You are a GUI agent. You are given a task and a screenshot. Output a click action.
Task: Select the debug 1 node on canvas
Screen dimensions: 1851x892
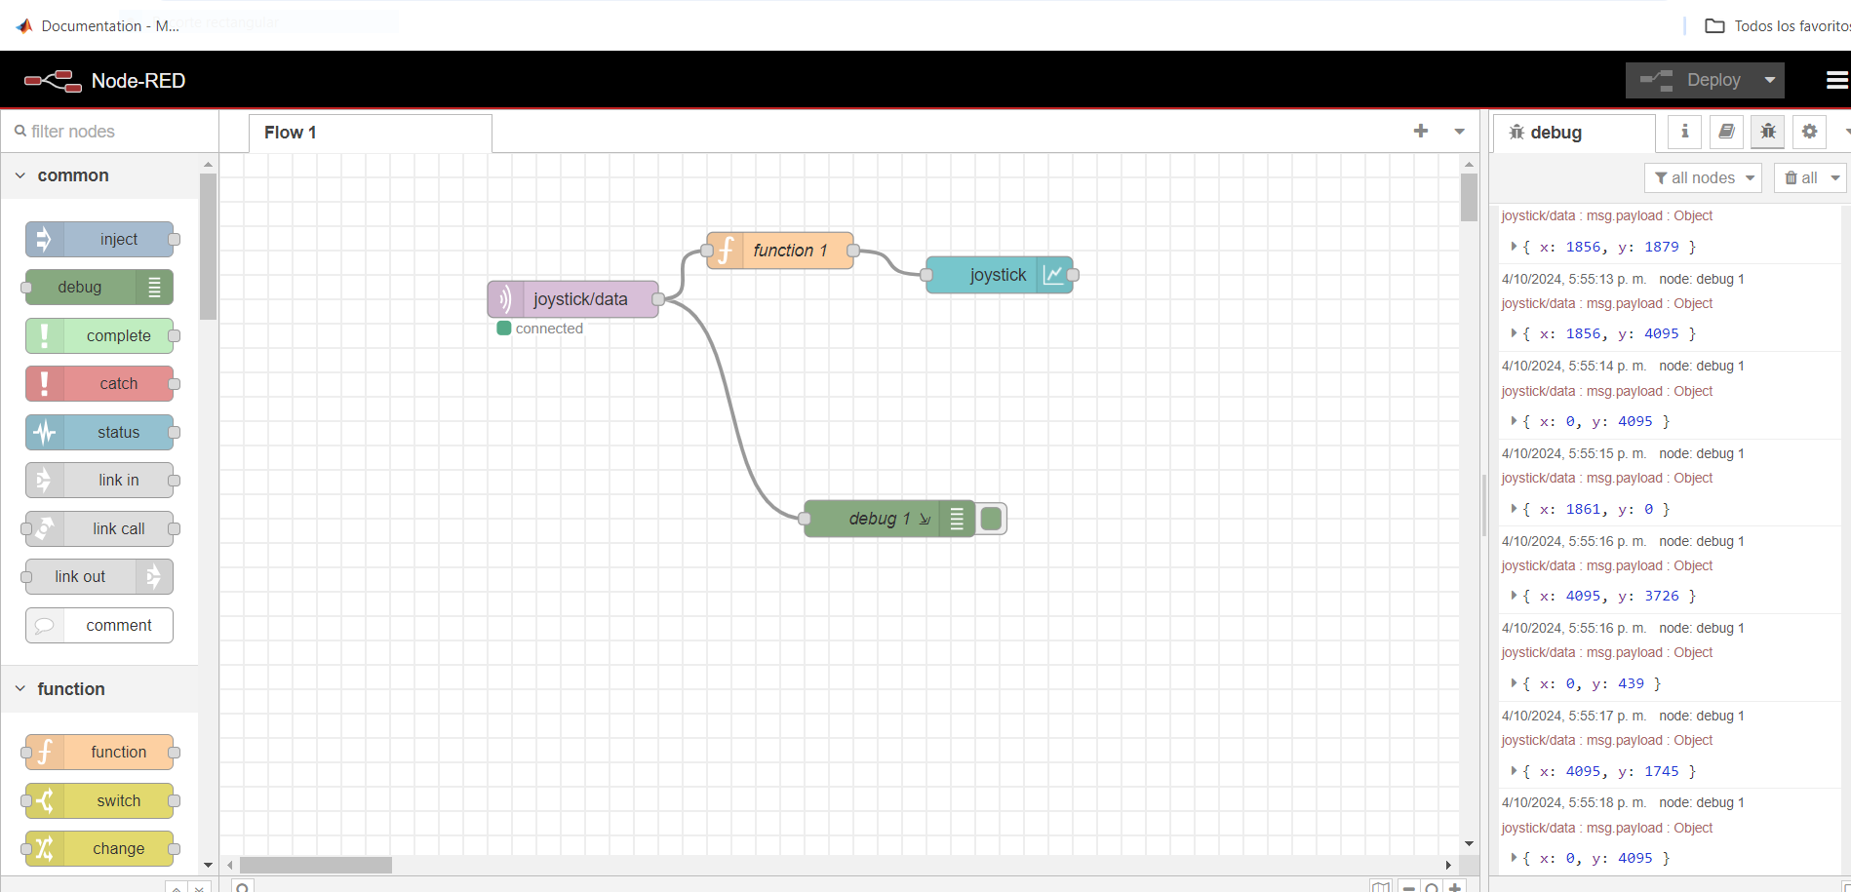pos(889,519)
